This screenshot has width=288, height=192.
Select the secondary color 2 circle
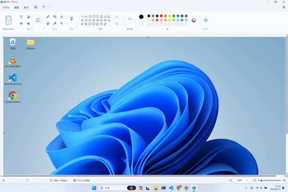pyautogui.click(x=141, y=23)
